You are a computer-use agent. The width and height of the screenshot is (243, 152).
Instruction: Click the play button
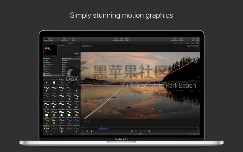pyautogui.click(x=130, y=134)
